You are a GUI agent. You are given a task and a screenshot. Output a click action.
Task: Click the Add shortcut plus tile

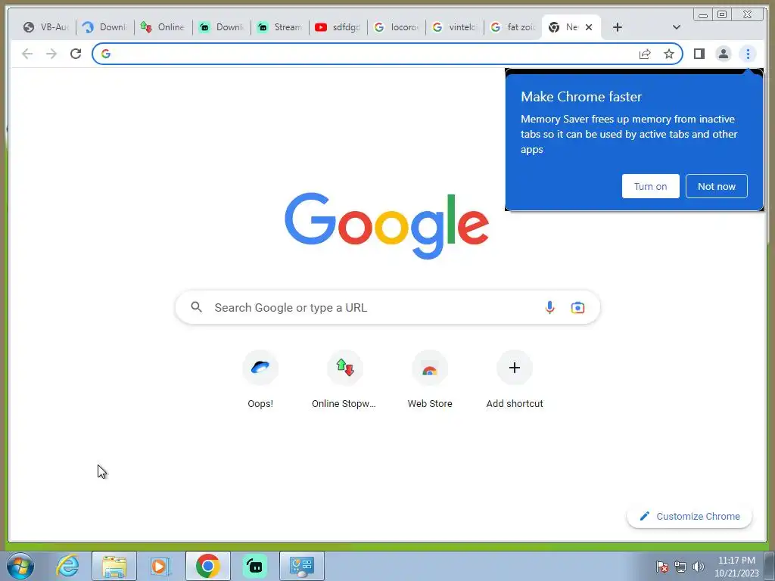click(x=515, y=380)
